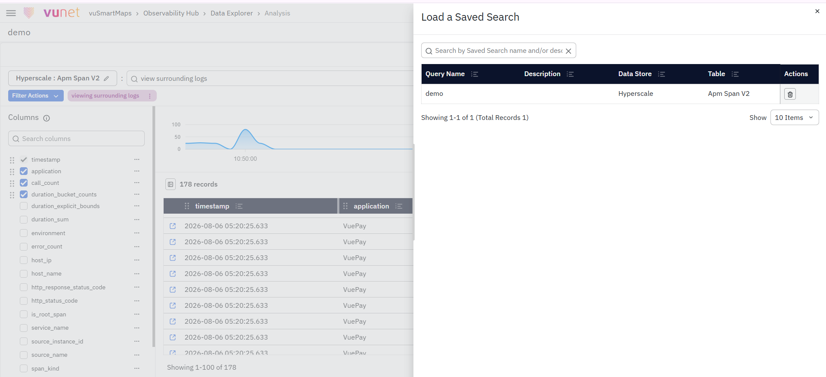Open more options for duration_bucket_counts column
The height and width of the screenshot is (377, 826).
(137, 194)
